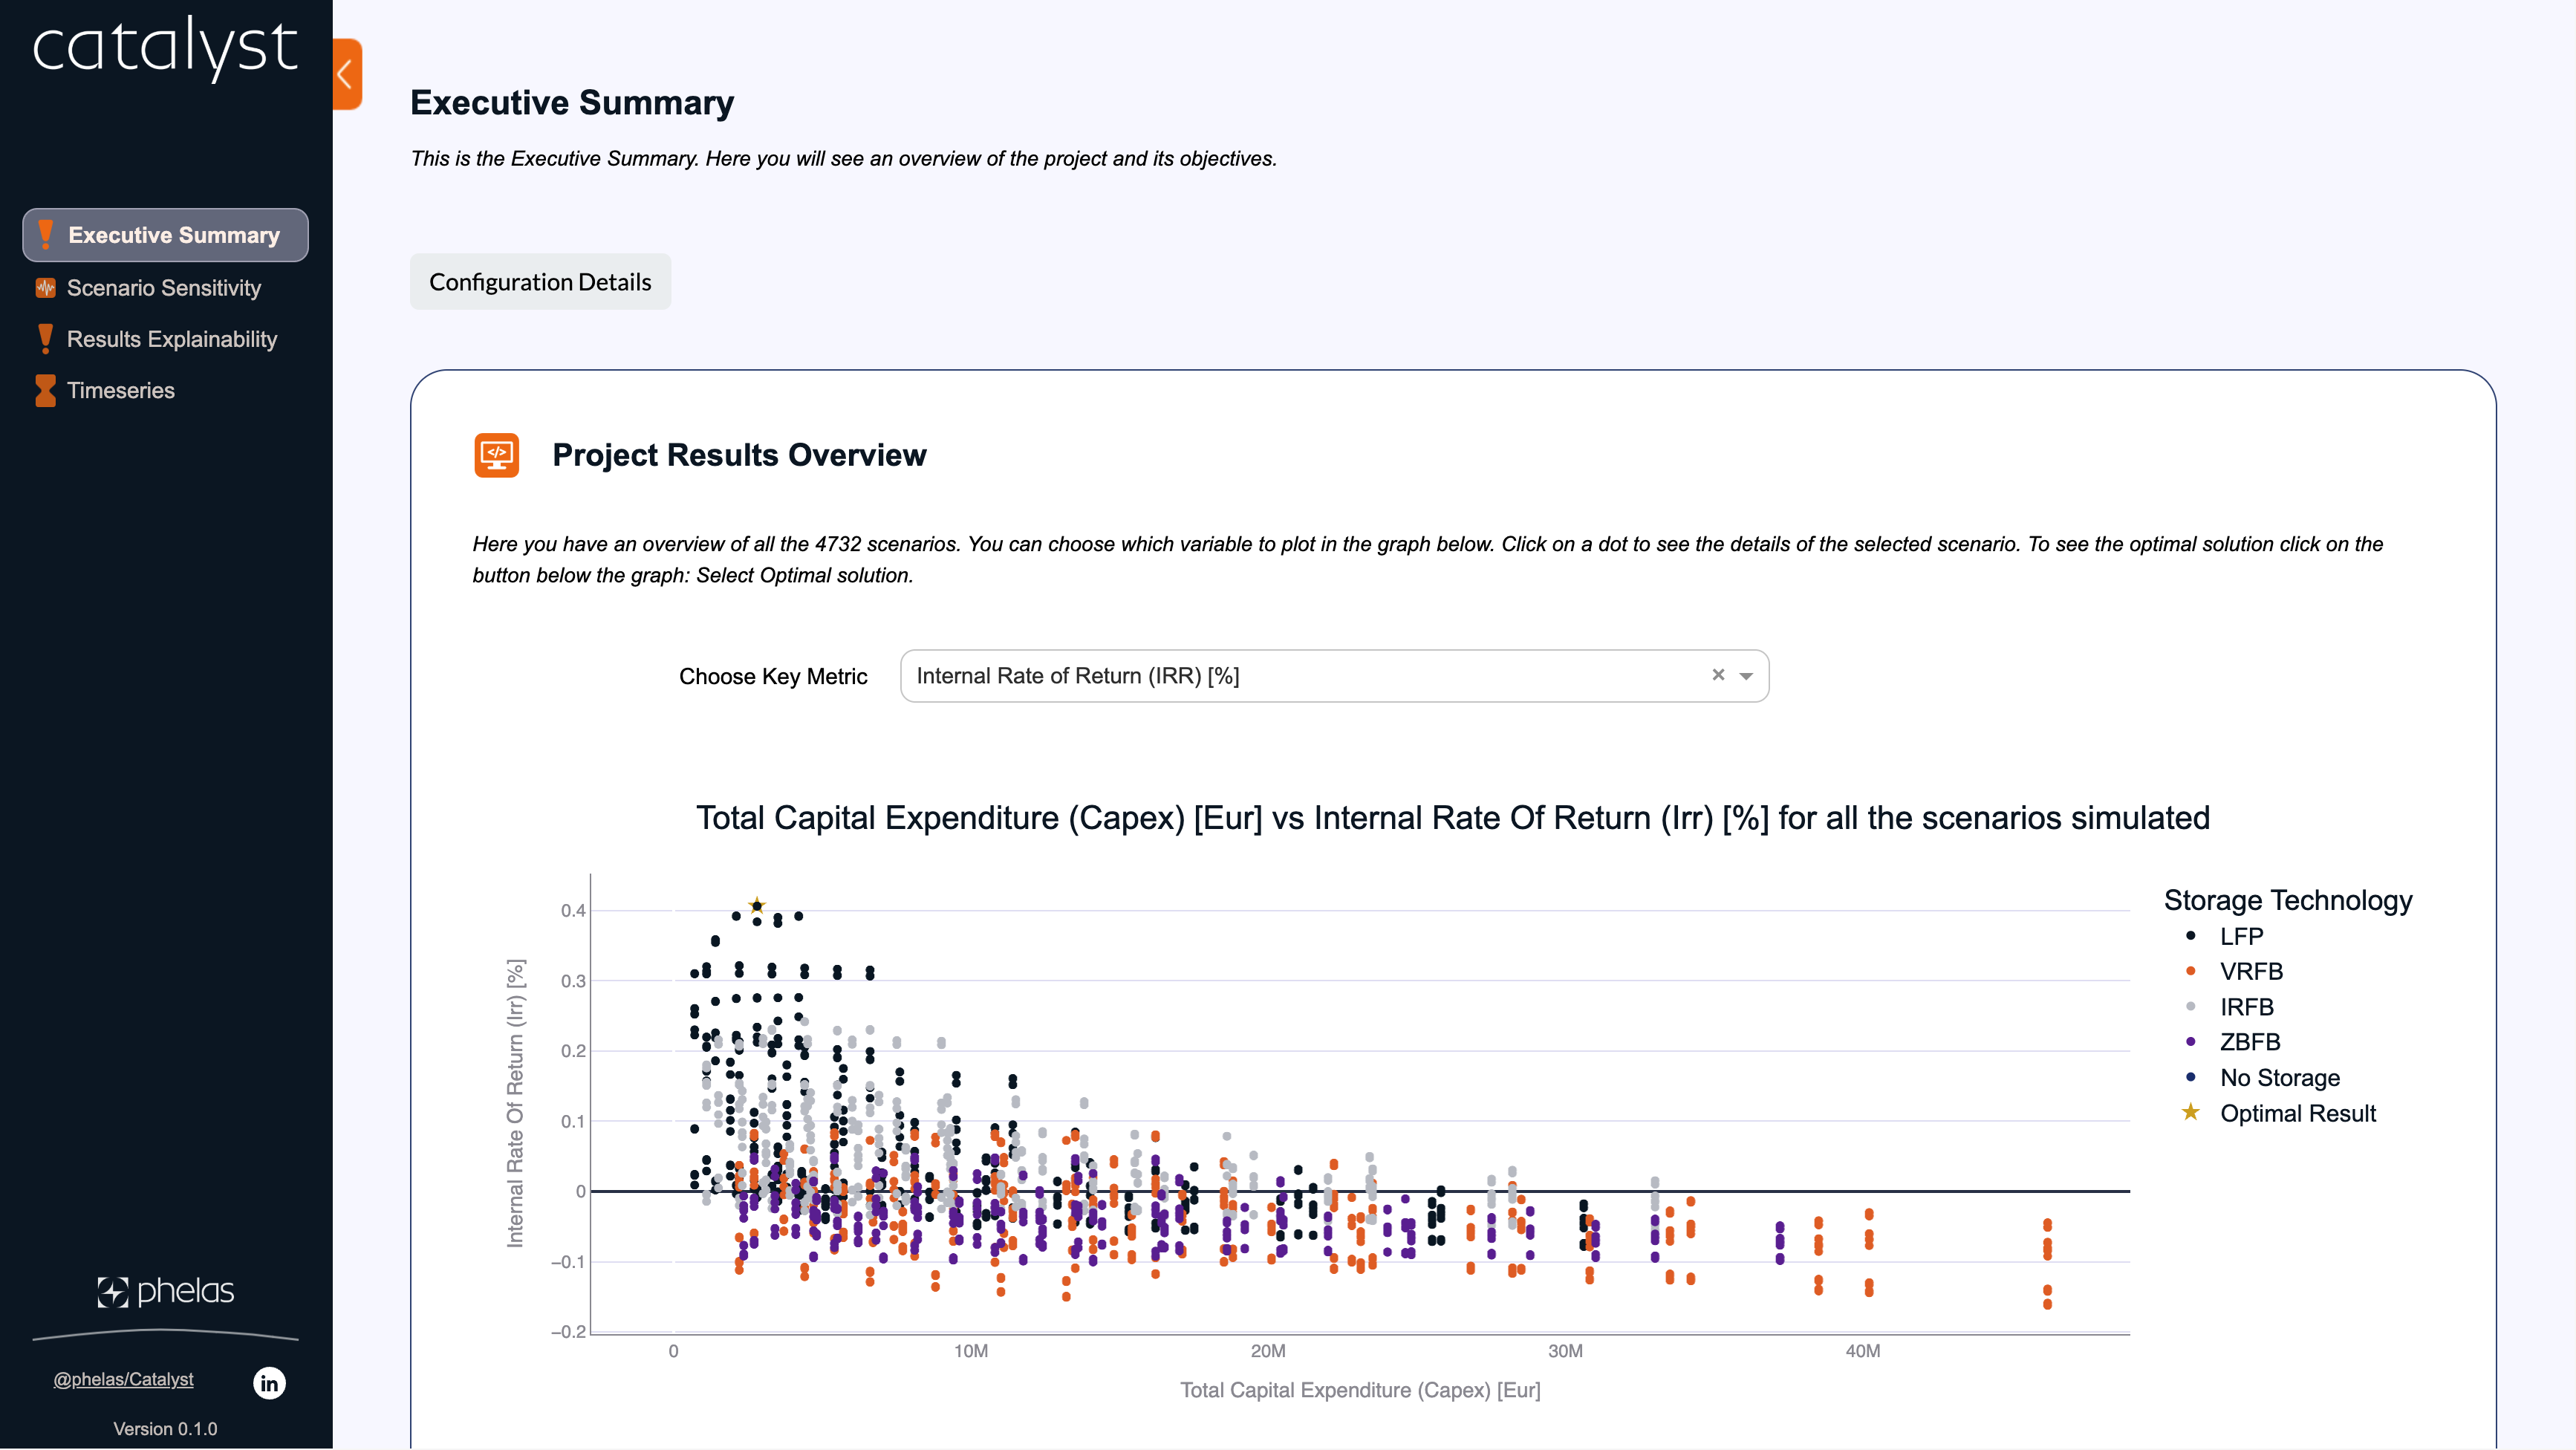Go to the Timeseries page
Viewport: 2576px width, 1450px height.
click(x=120, y=391)
